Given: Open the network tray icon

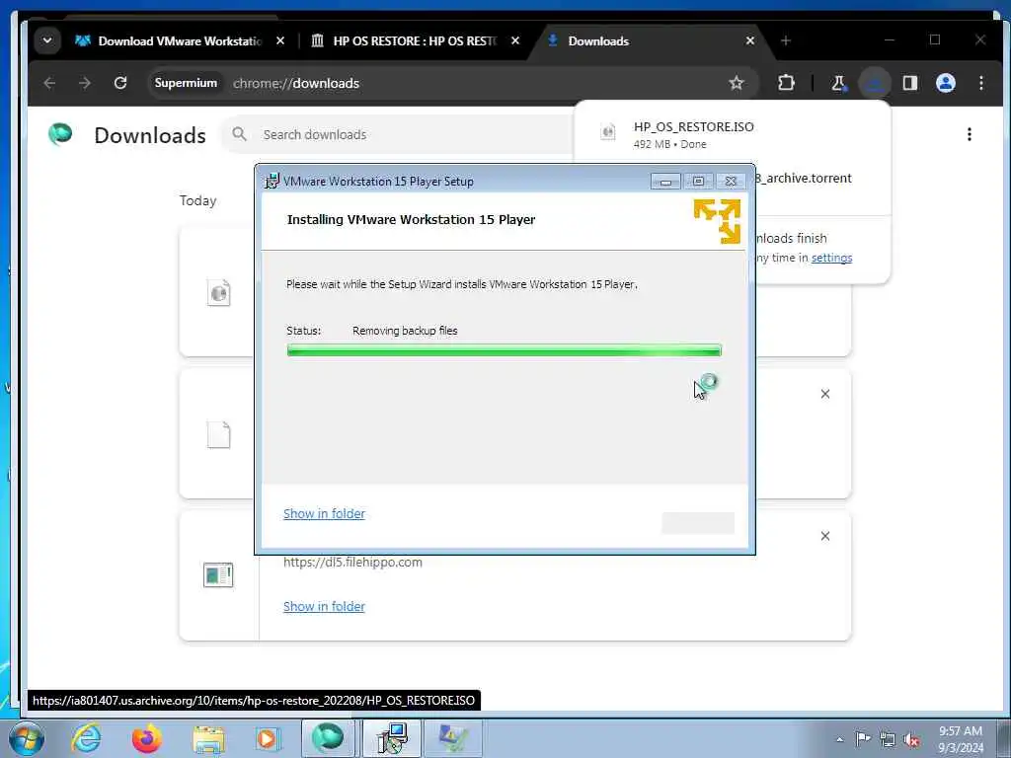Looking at the screenshot, I should tap(888, 739).
